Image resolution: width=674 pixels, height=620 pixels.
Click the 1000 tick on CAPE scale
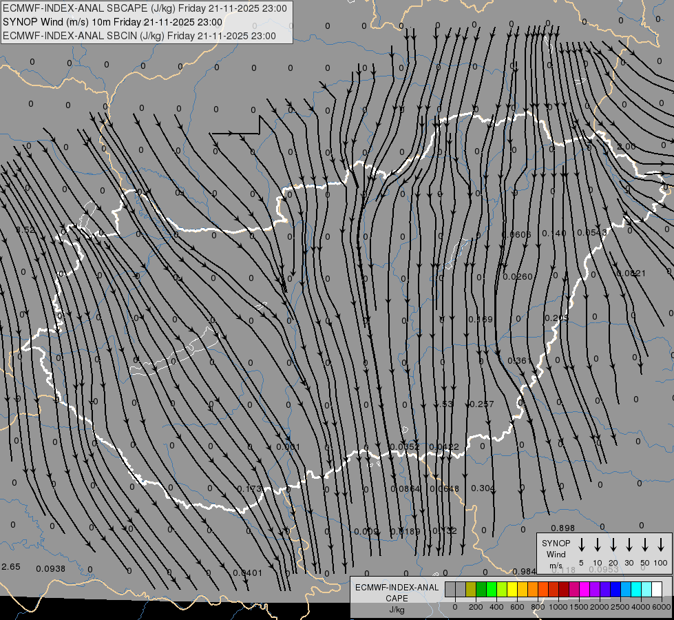pyautogui.click(x=558, y=607)
